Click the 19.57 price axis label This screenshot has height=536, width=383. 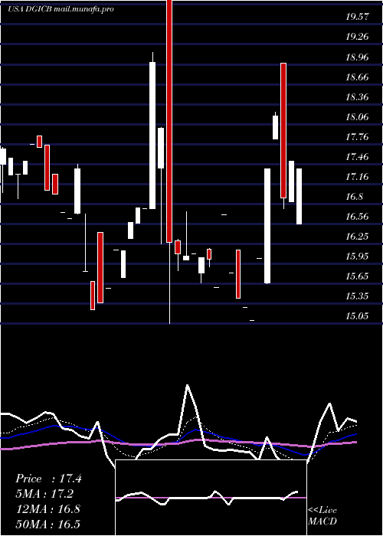tap(357, 17)
